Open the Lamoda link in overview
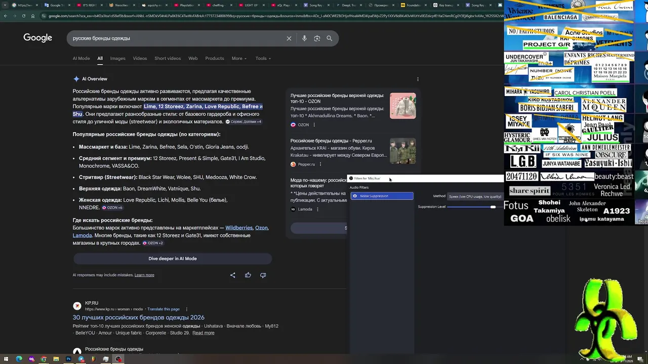This screenshot has width=648, height=364. (82, 236)
